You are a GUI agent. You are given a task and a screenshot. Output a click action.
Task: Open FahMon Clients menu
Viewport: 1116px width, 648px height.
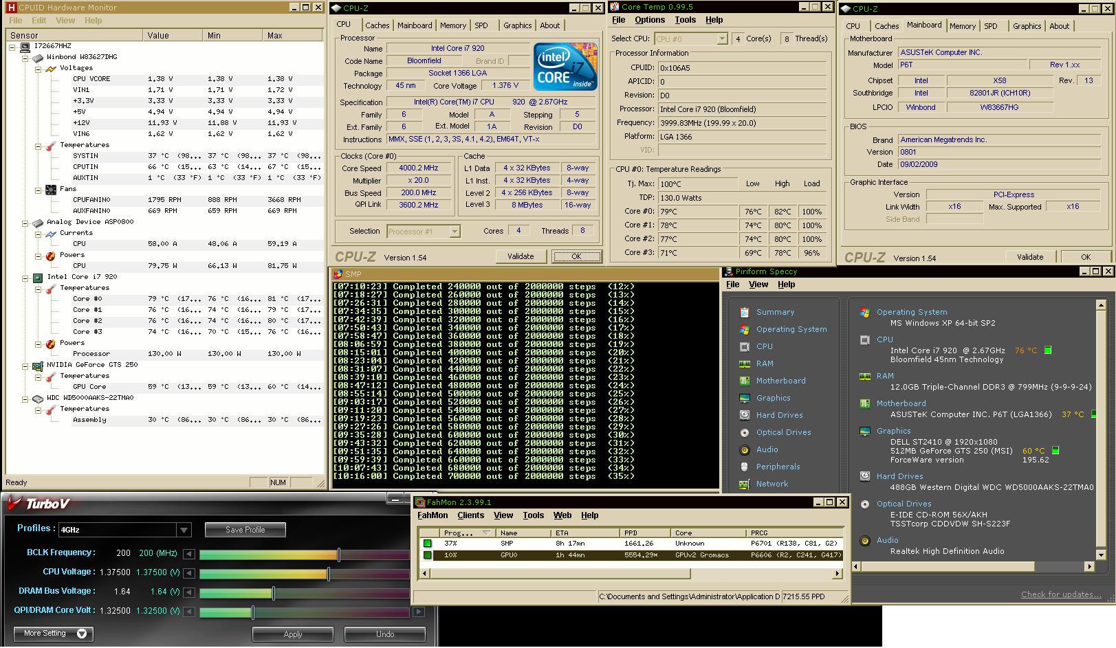coord(470,515)
